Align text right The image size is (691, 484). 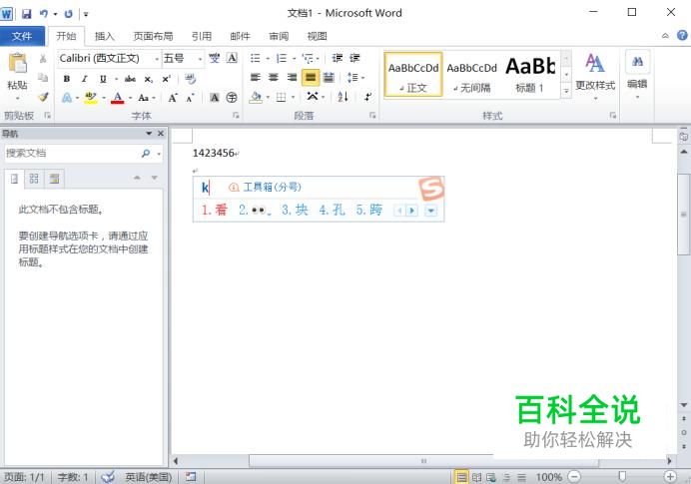[x=292, y=78]
